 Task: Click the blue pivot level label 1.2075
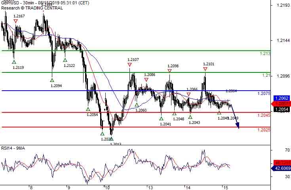coord(264,93)
